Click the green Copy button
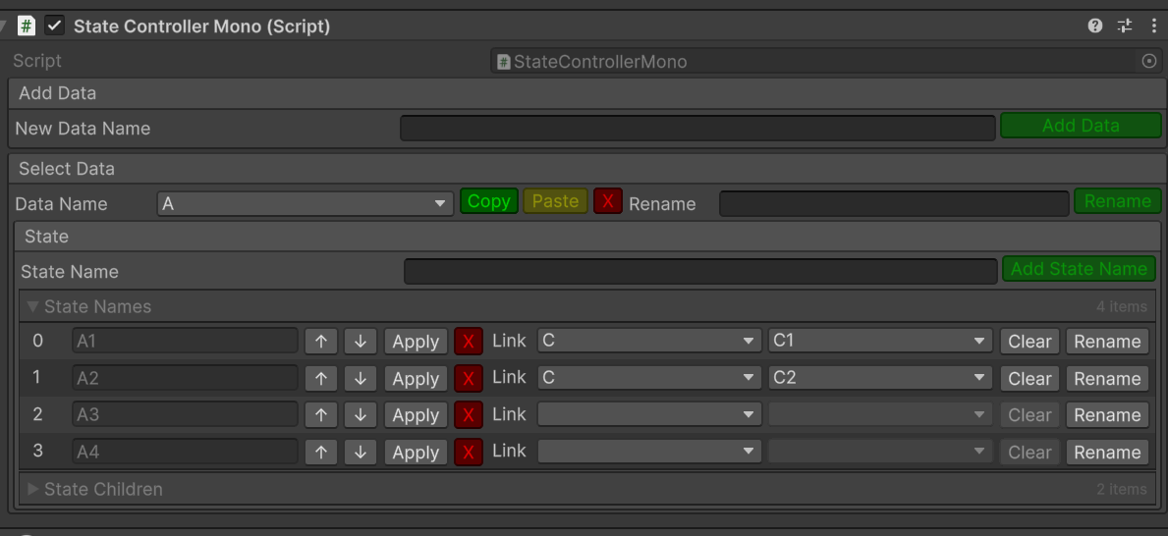Image resolution: width=1168 pixels, height=536 pixels. pos(488,201)
